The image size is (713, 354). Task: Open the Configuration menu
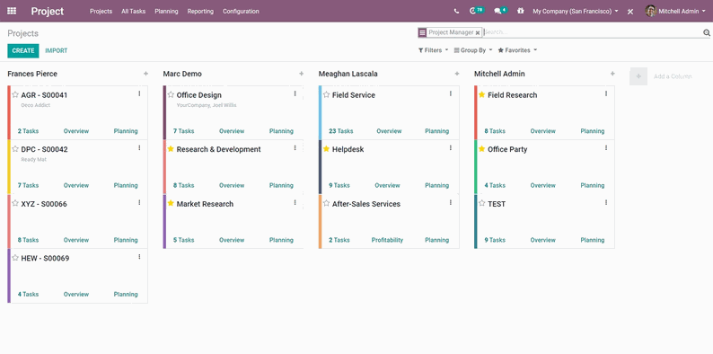[x=241, y=12]
